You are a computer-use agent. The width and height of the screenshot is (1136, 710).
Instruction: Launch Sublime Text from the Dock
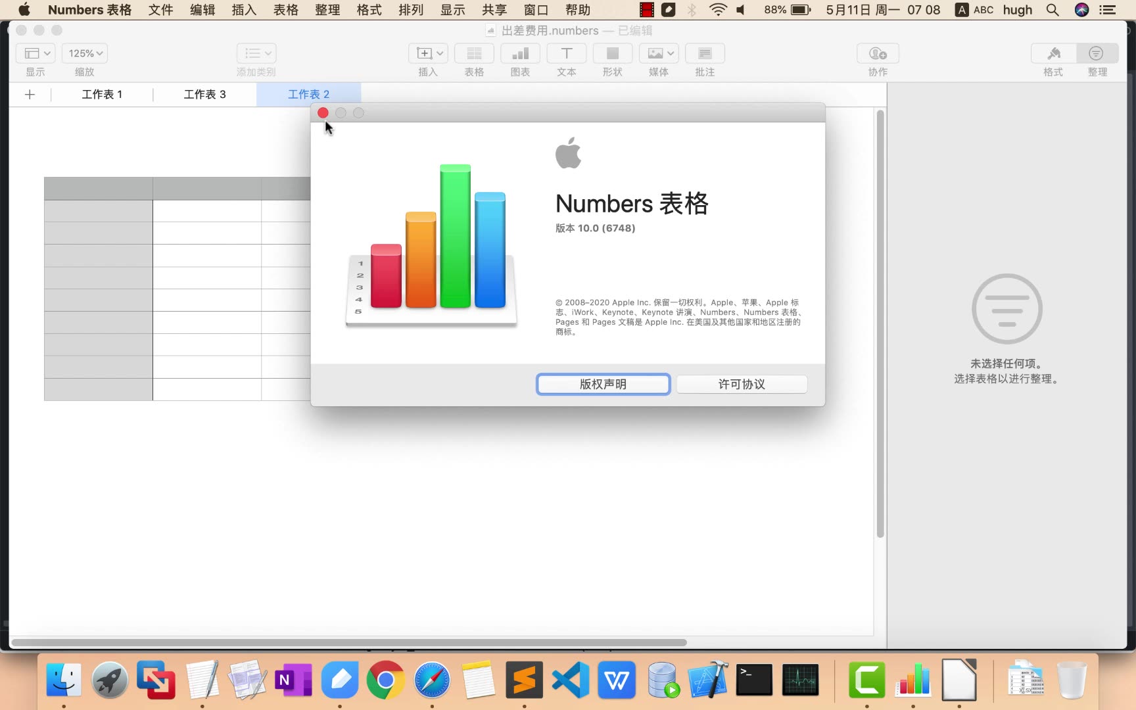point(524,680)
